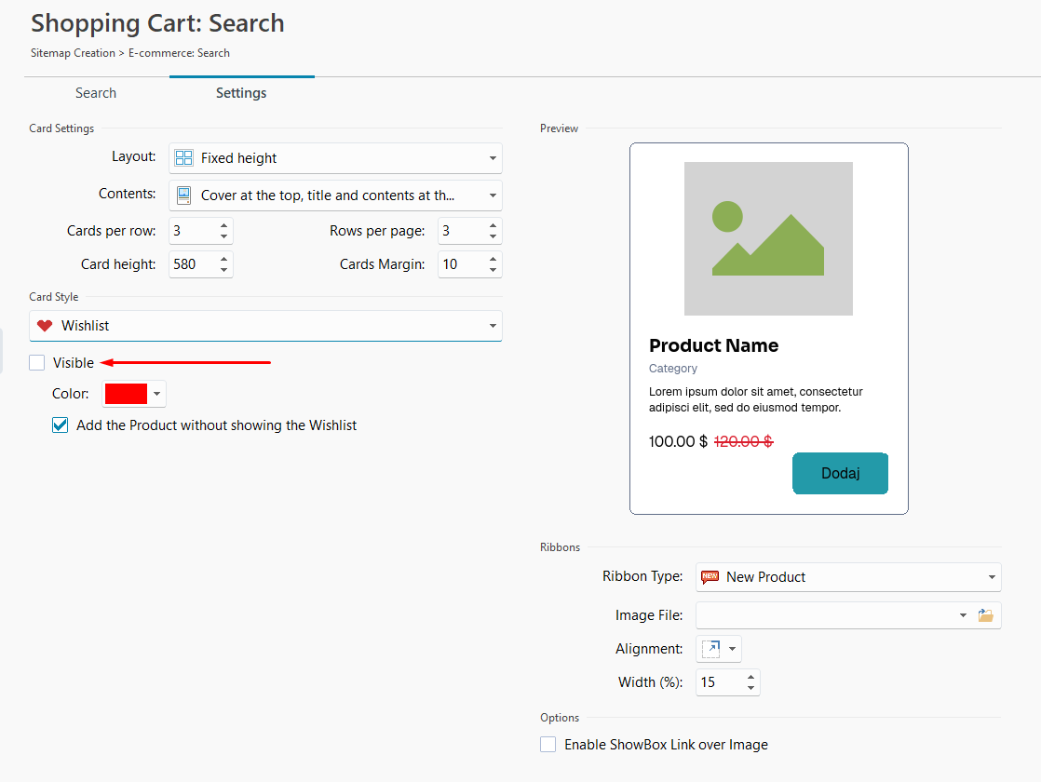Enable the Visible checkbox

click(37, 363)
